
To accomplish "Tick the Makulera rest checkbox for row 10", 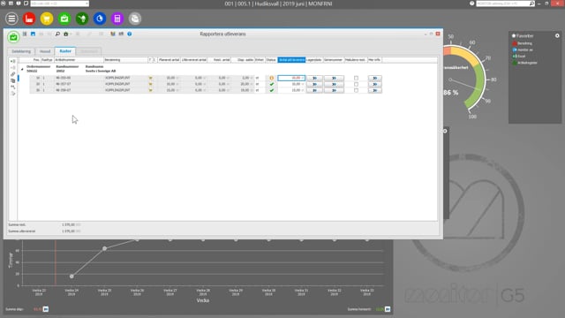I will click(x=356, y=78).
